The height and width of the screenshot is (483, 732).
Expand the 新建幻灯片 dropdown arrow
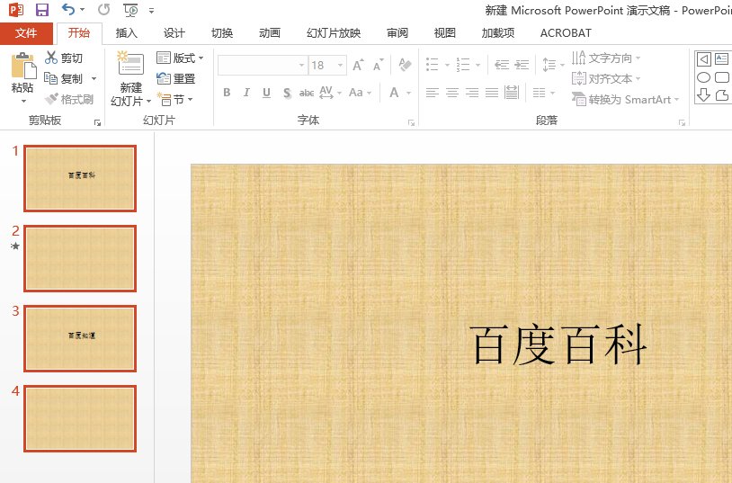pos(148,101)
